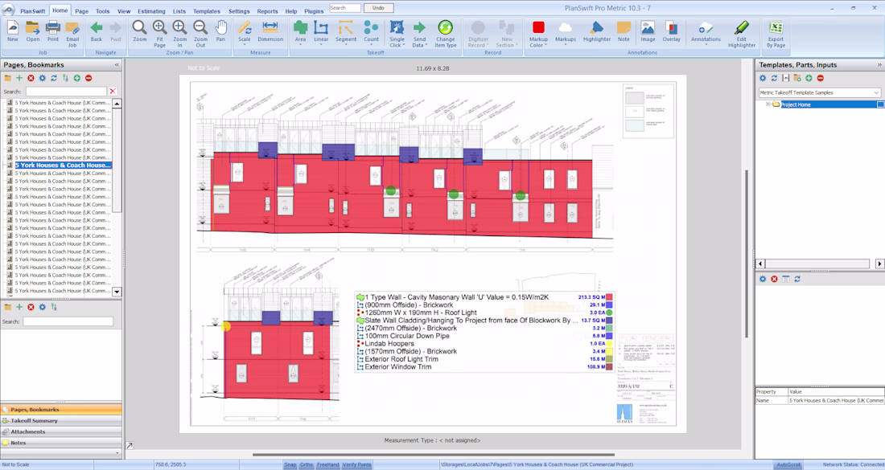Screen dimensions: 885x470
Task: Click the Pages search input field
Action: tap(66, 92)
